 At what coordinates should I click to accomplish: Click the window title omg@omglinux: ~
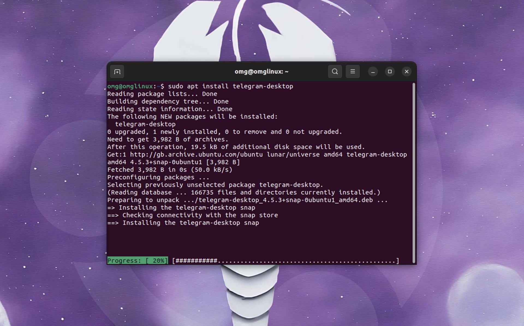point(261,72)
